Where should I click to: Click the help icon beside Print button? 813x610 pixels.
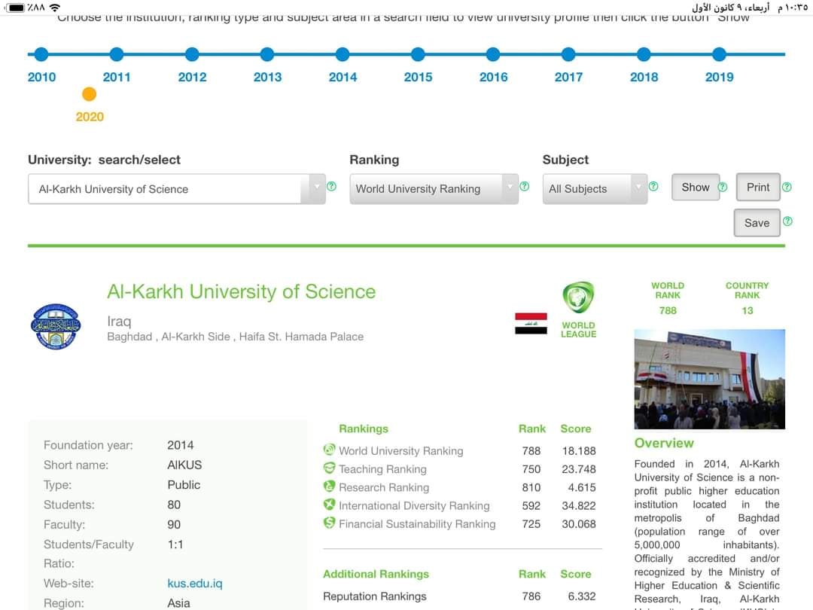787,188
